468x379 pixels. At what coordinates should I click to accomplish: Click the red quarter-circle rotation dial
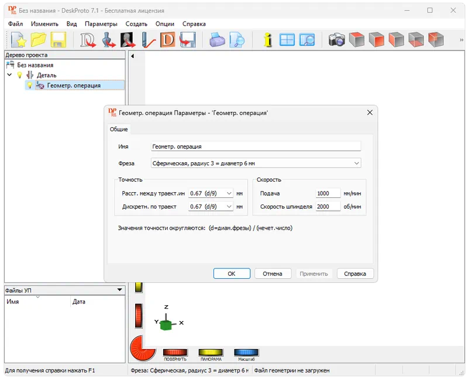pyautogui.click(x=142, y=348)
